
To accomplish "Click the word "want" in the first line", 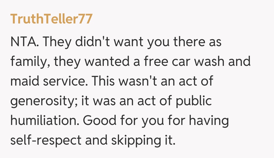I will pos(129,42).
